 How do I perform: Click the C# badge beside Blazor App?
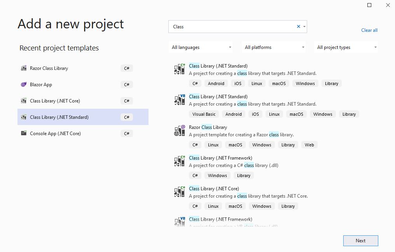coord(127,85)
